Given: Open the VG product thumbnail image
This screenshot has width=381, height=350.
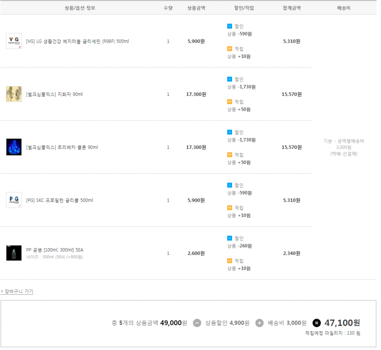Looking at the screenshot, I should click(x=14, y=41).
